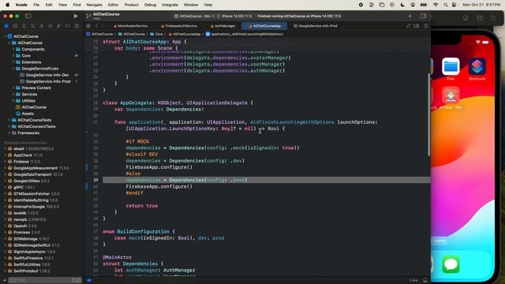The width and height of the screenshot is (505, 284).
Task: Expand the Components folder
Action: (13, 49)
